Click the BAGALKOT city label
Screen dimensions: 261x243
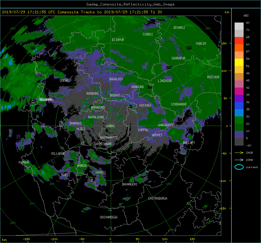[116, 79]
